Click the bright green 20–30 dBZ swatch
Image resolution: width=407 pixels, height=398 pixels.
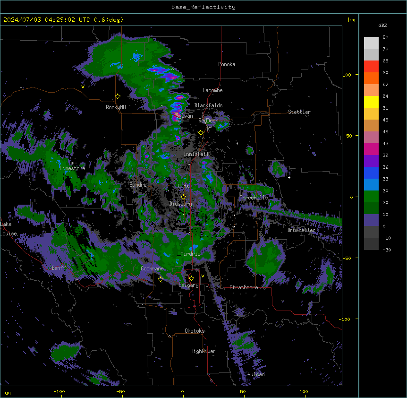(x=371, y=197)
